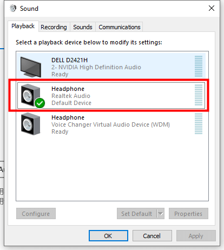Click the Voice Changer device level meter
224x250 pixels.
click(x=199, y=124)
